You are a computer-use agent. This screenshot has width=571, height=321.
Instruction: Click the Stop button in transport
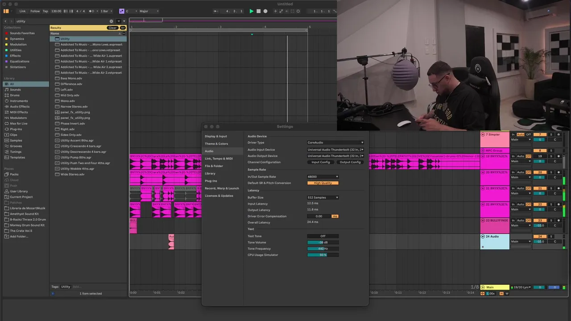pyautogui.click(x=258, y=11)
